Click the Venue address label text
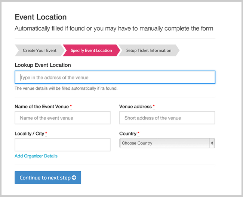Viewport: 243px width, 197px height. 135,107
